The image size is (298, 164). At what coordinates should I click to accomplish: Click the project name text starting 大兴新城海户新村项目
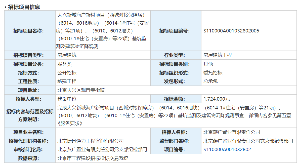click(103, 31)
